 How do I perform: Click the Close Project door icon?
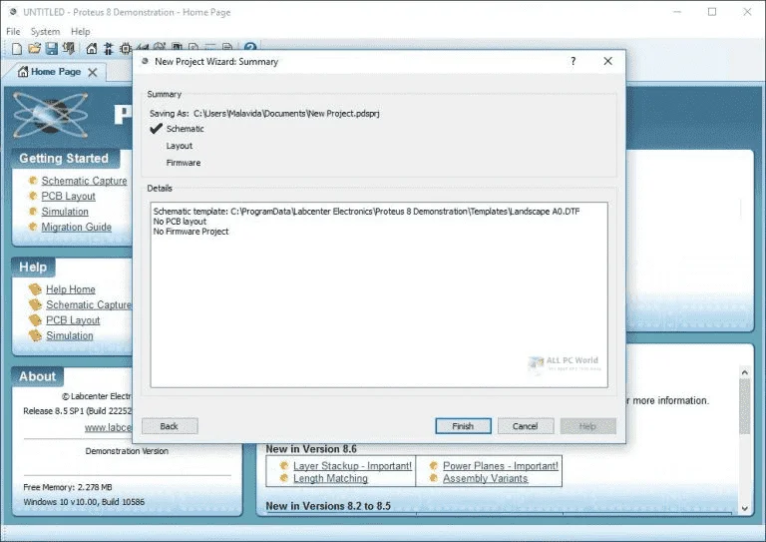[x=69, y=48]
